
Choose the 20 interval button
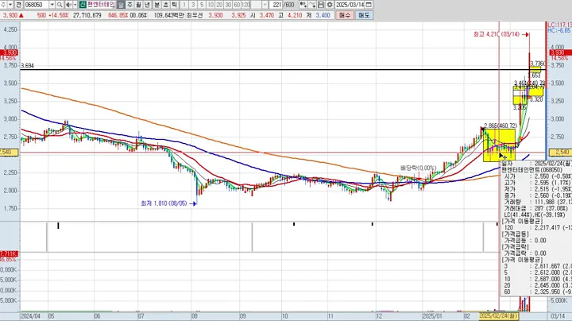pos(219,5)
